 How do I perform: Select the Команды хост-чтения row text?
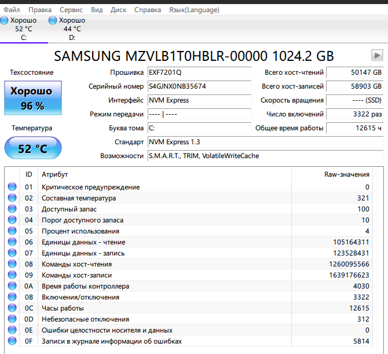click(x=76, y=264)
